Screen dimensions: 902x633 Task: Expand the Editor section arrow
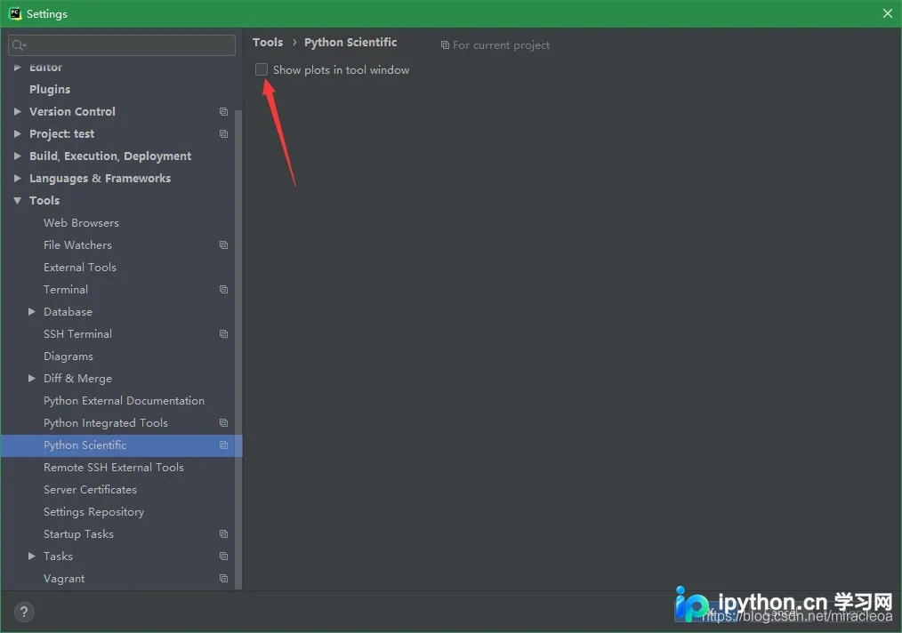[x=17, y=68]
